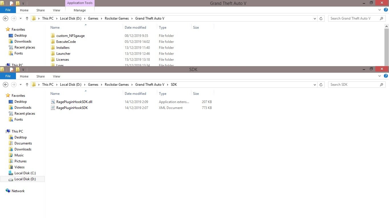Click Pictures icon in SDK sidebar
The image size is (389, 218).
(x=11, y=161)
